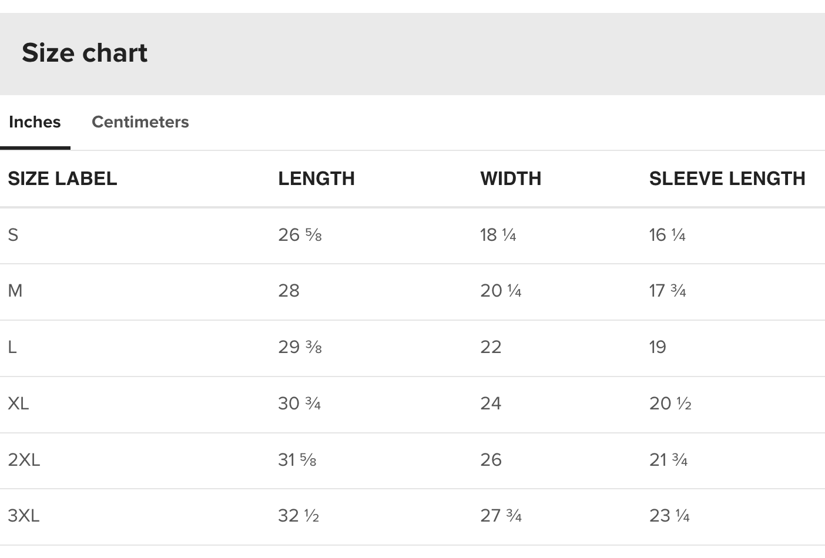This screenshot has width=825, height=558.
Task: Pick the XL size label
Action: tap(18, 404)
